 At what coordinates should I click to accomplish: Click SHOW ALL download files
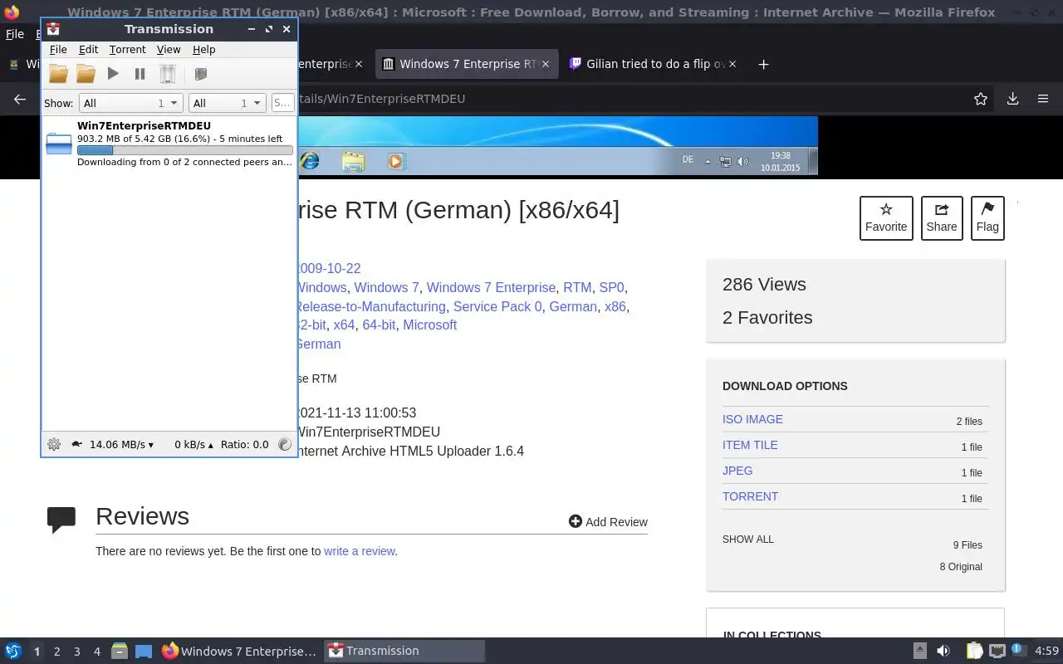[748, 539]
